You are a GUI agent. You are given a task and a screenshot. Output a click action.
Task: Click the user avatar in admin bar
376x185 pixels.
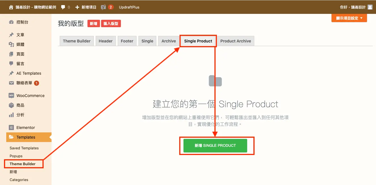[370, 7]
